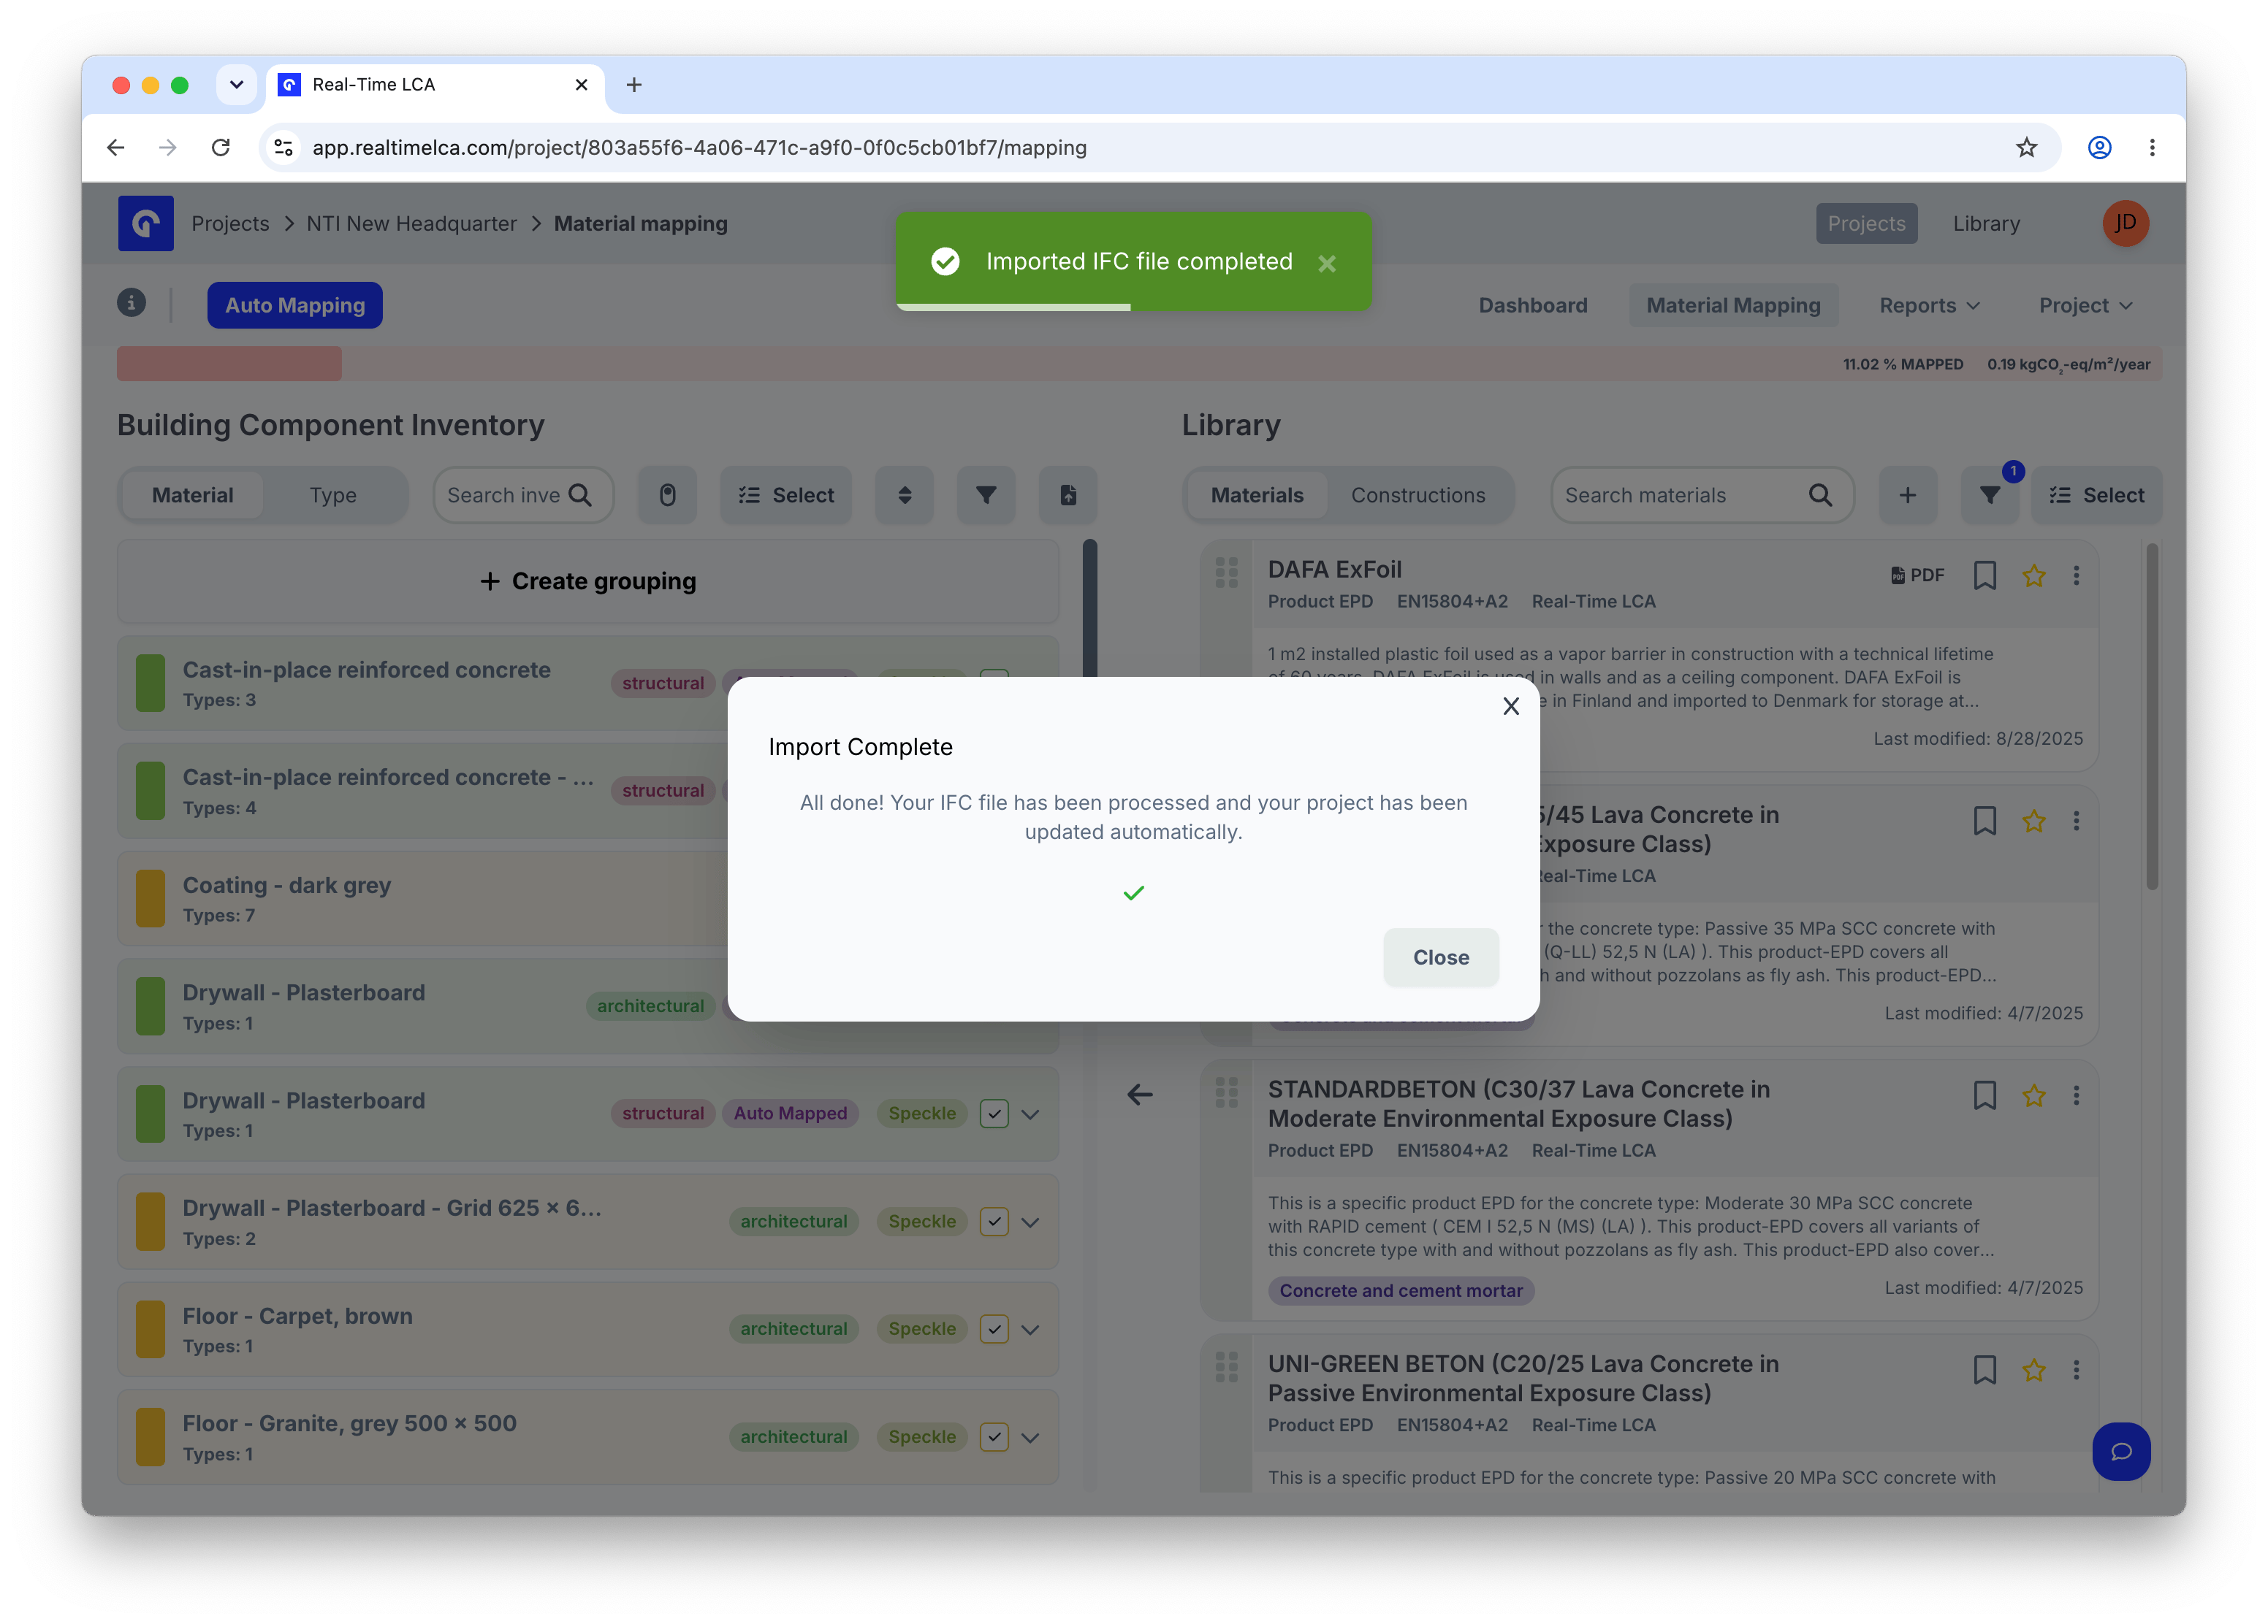Click the Close button in dialog

pyautogui.click(x=1440, y=957)
